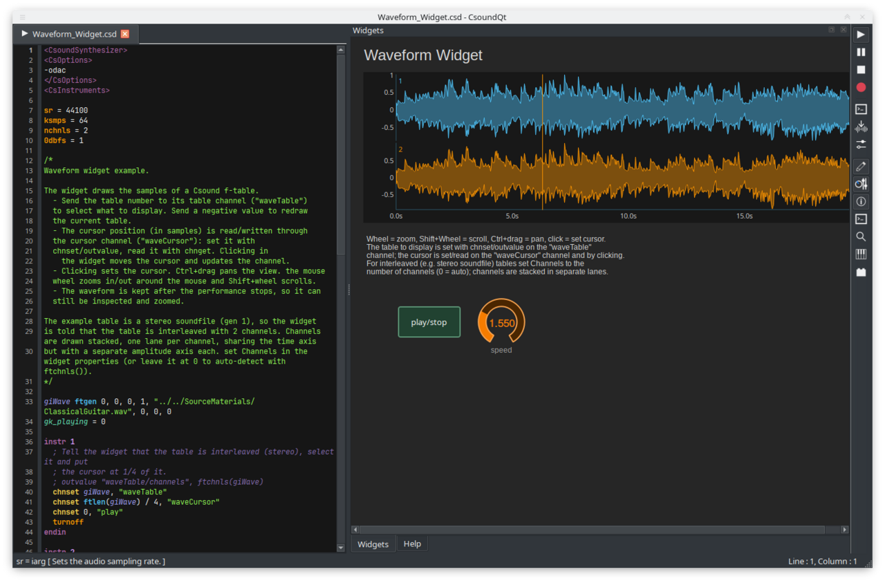Click the brick-shaped icon below the piano icon
Screen dimensions: 885x583
coord(861,272)
